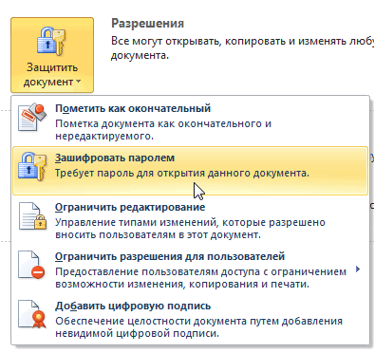Click the ribbon-seal document icon for digital signature
Viewport: 374px width, 353px height.
pyautogui.click(x=32, y=314)
